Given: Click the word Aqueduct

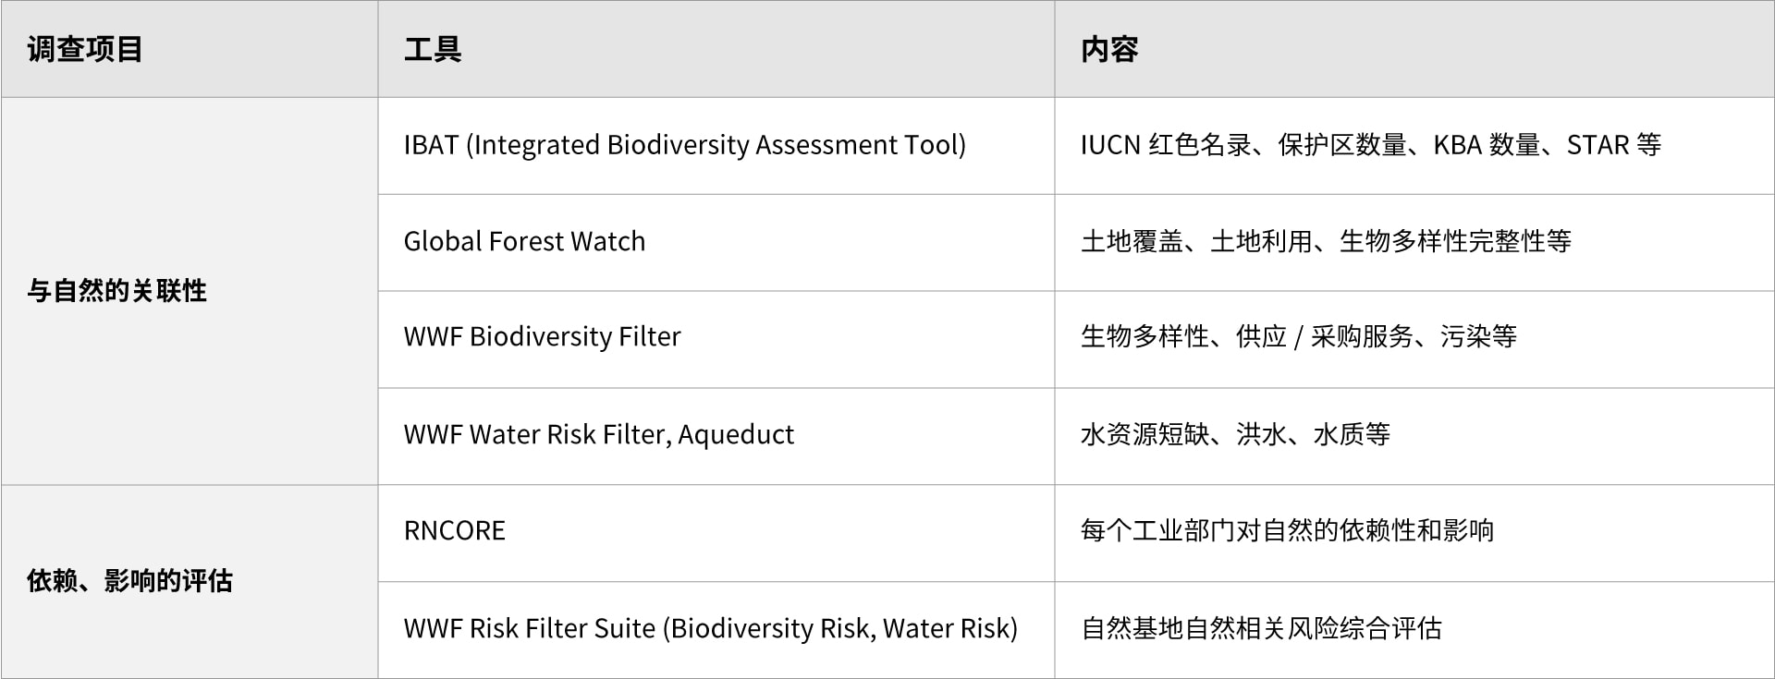Looking at the screenshot, I should click(x=736, y=434).
